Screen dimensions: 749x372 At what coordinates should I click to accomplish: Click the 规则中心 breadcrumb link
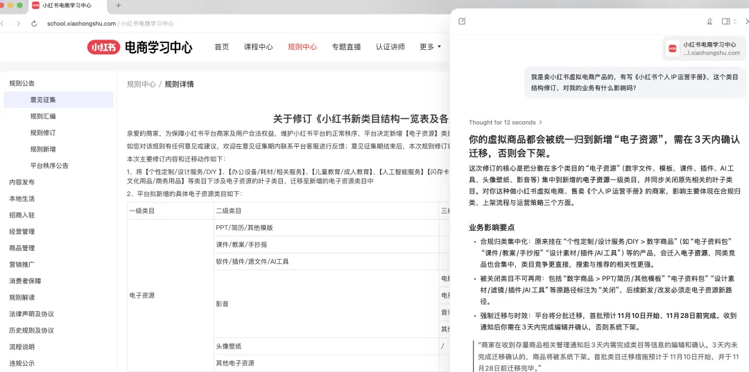[x=141, y=85]
